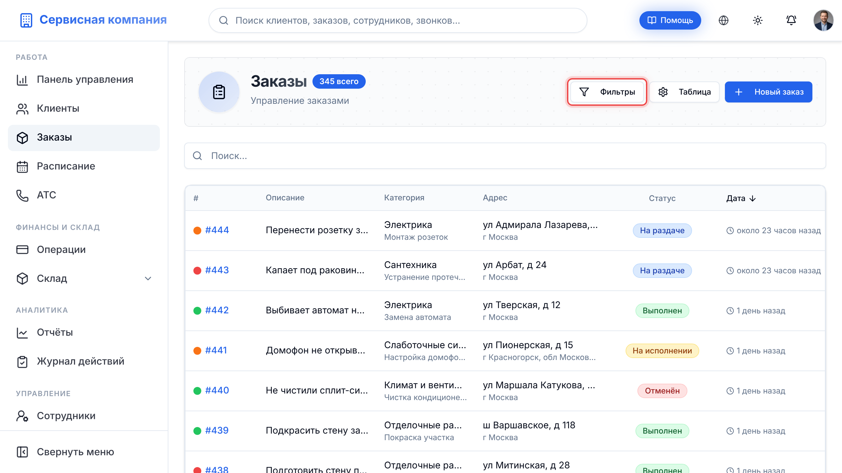Click the clock icon in order #444 row

[730, 231]
